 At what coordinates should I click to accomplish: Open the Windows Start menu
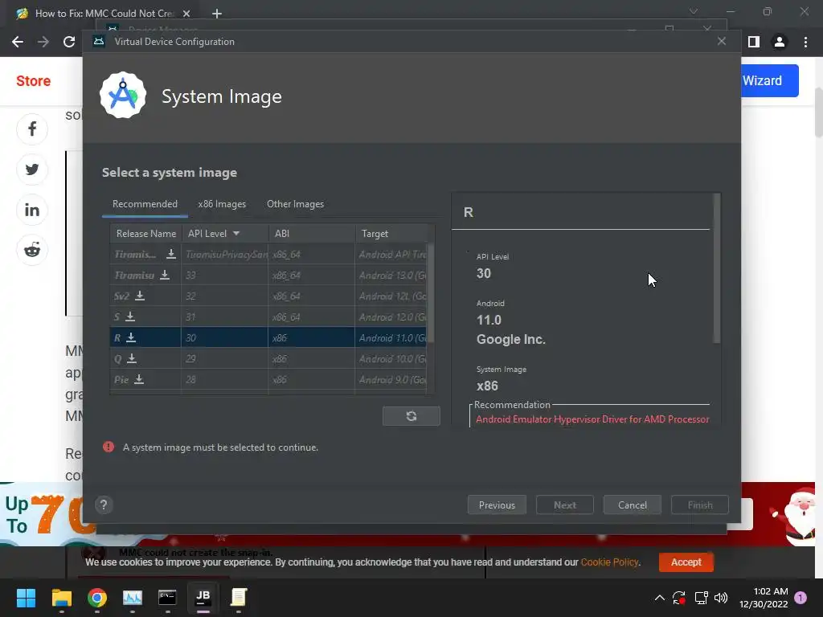[26, 598]
